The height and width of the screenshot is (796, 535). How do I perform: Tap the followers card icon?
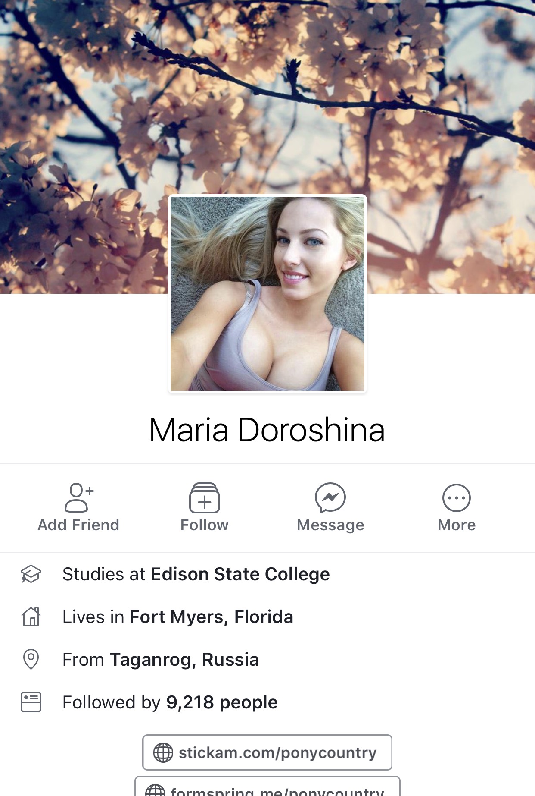(x=31, y=702)
